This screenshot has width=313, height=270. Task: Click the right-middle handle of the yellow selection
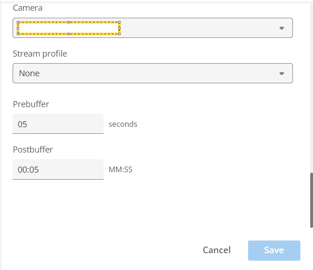(x=120, y=28)
